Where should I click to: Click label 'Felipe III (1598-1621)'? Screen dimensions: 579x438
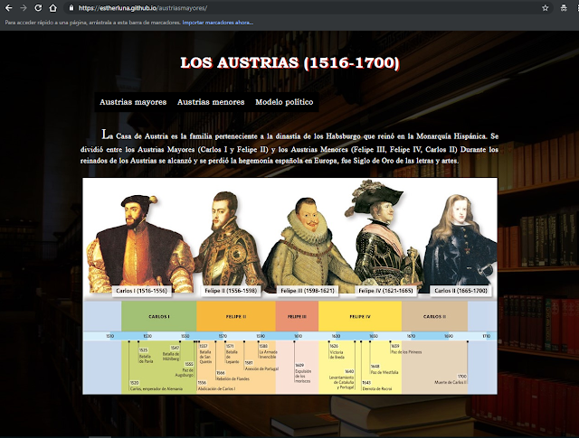pos(308,291)
